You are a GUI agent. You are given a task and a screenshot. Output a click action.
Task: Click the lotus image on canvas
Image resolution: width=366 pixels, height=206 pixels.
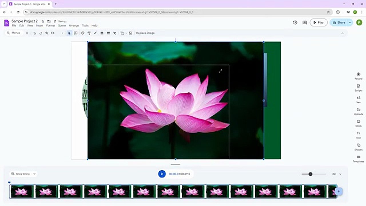176,100
